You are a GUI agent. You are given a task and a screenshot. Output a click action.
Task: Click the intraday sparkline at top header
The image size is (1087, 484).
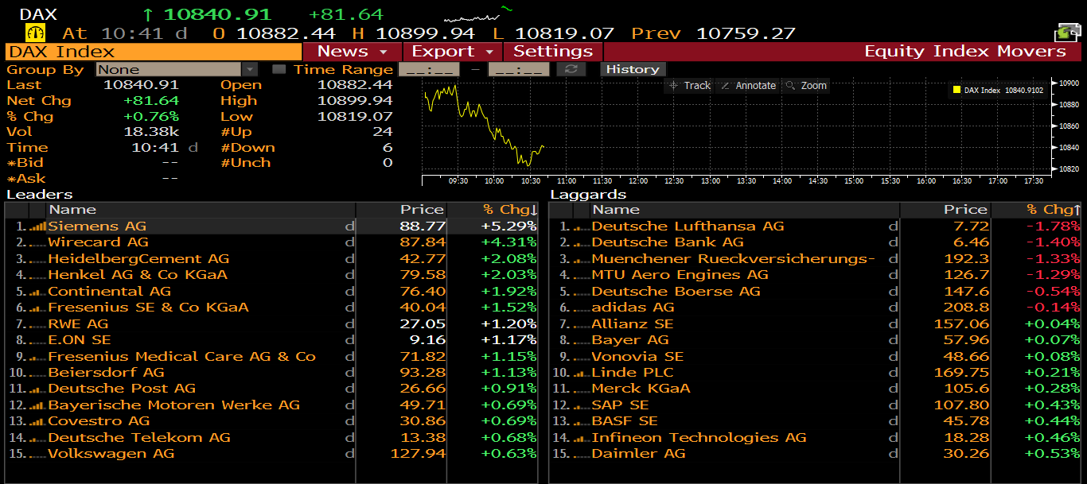(x=478, y=14)
